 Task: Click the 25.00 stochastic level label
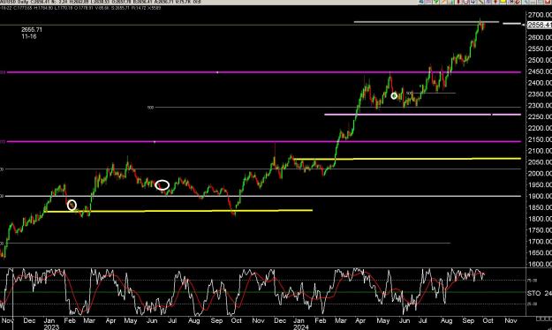tap(533, 304)
